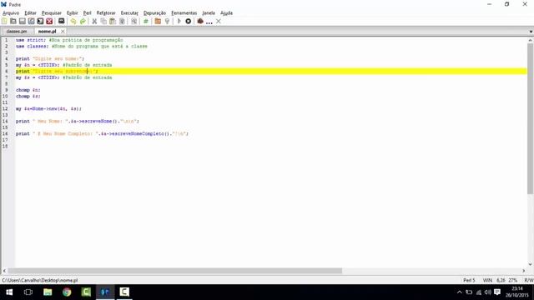Undo the last edit
Image resolution: width=534 pixels, height=300 pixels.
point(73,21)
